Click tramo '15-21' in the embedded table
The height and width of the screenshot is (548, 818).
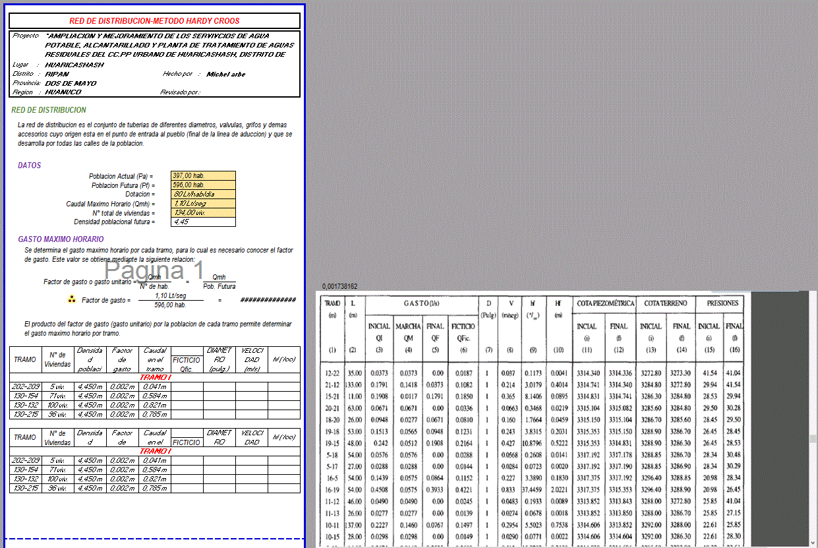pyautogui.click(x=332, y=396)
